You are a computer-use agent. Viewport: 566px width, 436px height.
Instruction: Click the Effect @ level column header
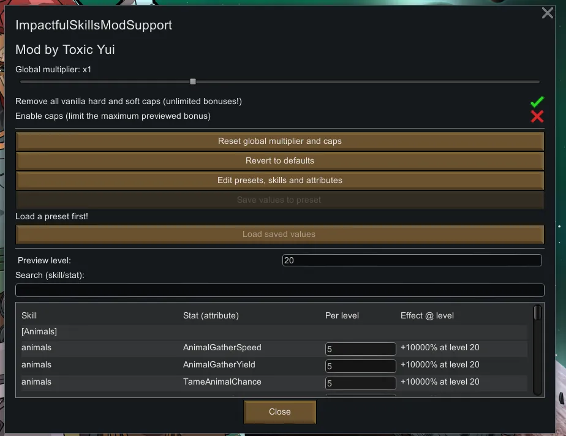tap(427, 316)
